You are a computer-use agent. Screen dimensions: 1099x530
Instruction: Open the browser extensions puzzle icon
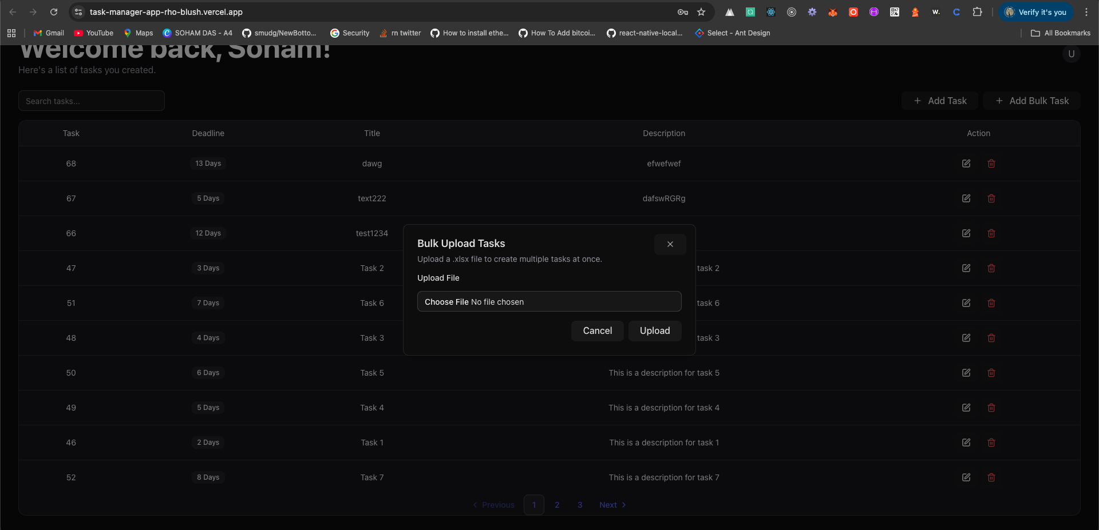coord(977,12)
